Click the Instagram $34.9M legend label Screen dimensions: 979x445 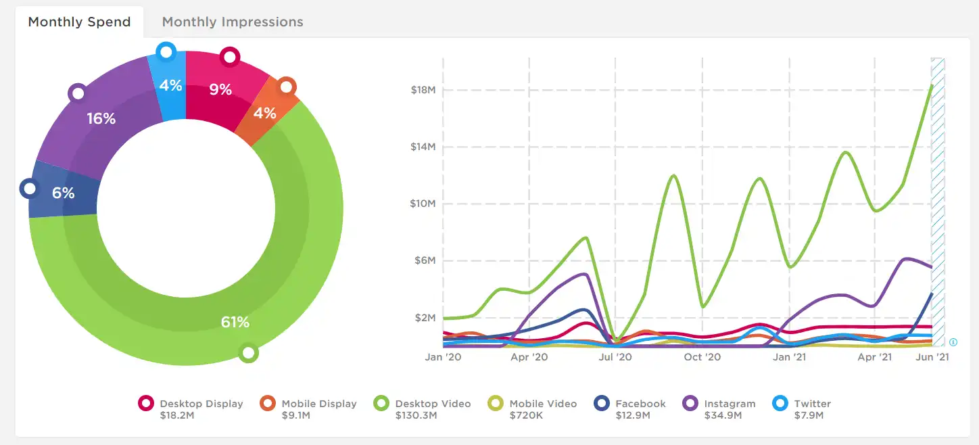click(x=730, y=409)
